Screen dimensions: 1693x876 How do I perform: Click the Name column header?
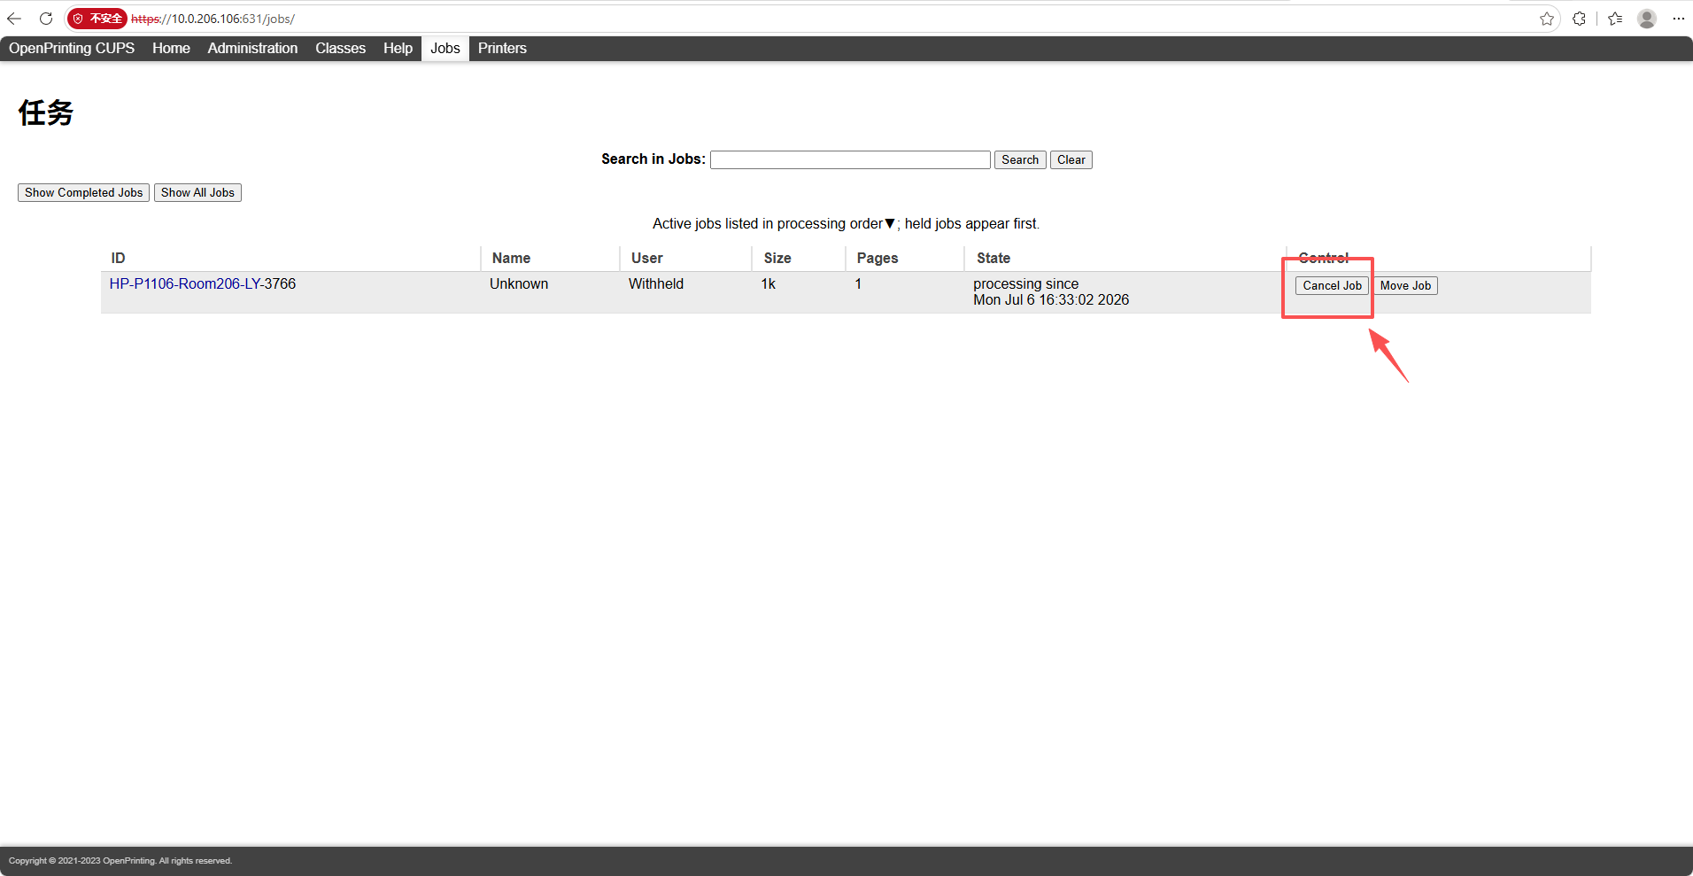tap(511, 258)
